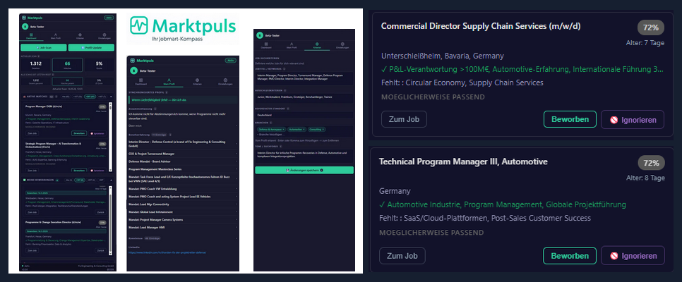Click the Ignorieren icon on Commercial Director card
682x282 pixels.
coord(614,120)
